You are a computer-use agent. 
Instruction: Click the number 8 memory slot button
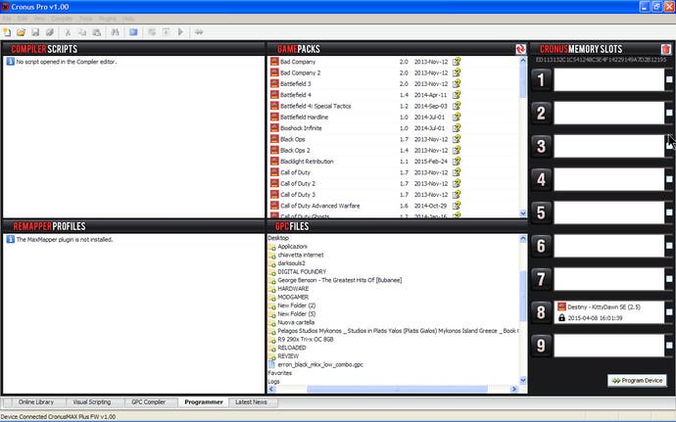tap(541, 312)
